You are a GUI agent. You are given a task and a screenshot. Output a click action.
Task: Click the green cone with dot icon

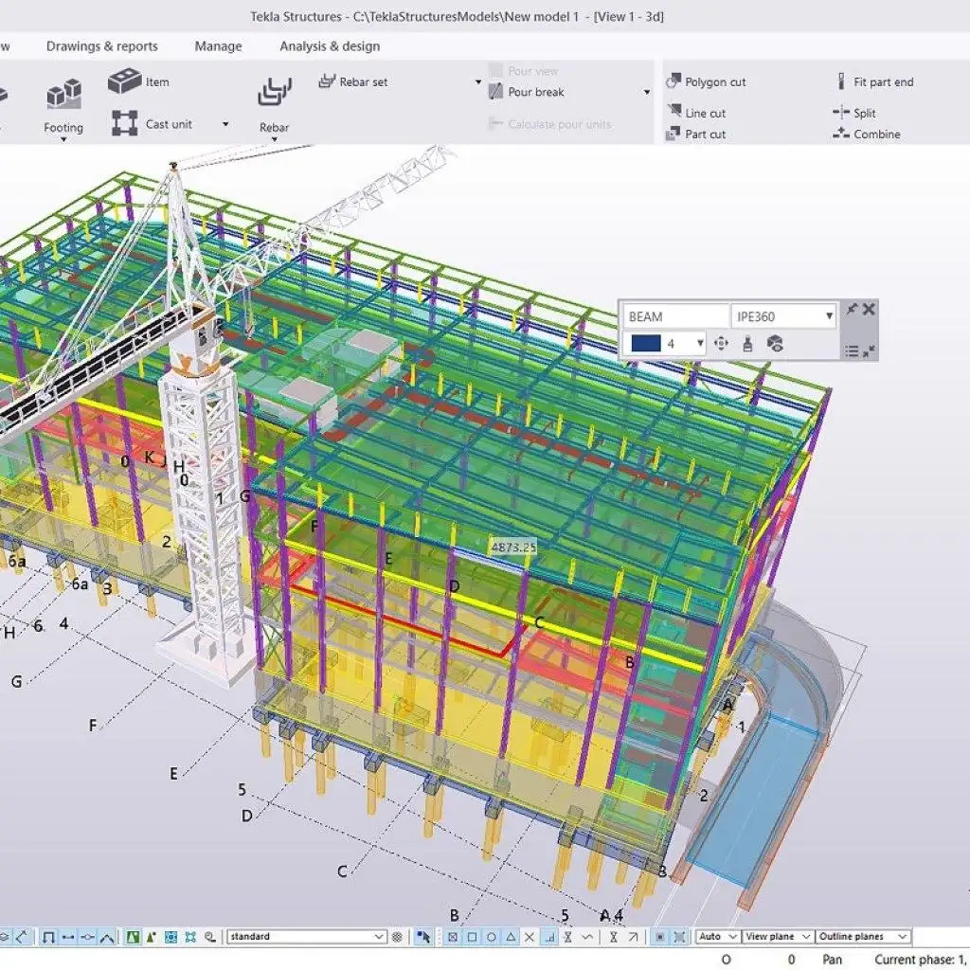pyautogui.click(x=152, y=937)
